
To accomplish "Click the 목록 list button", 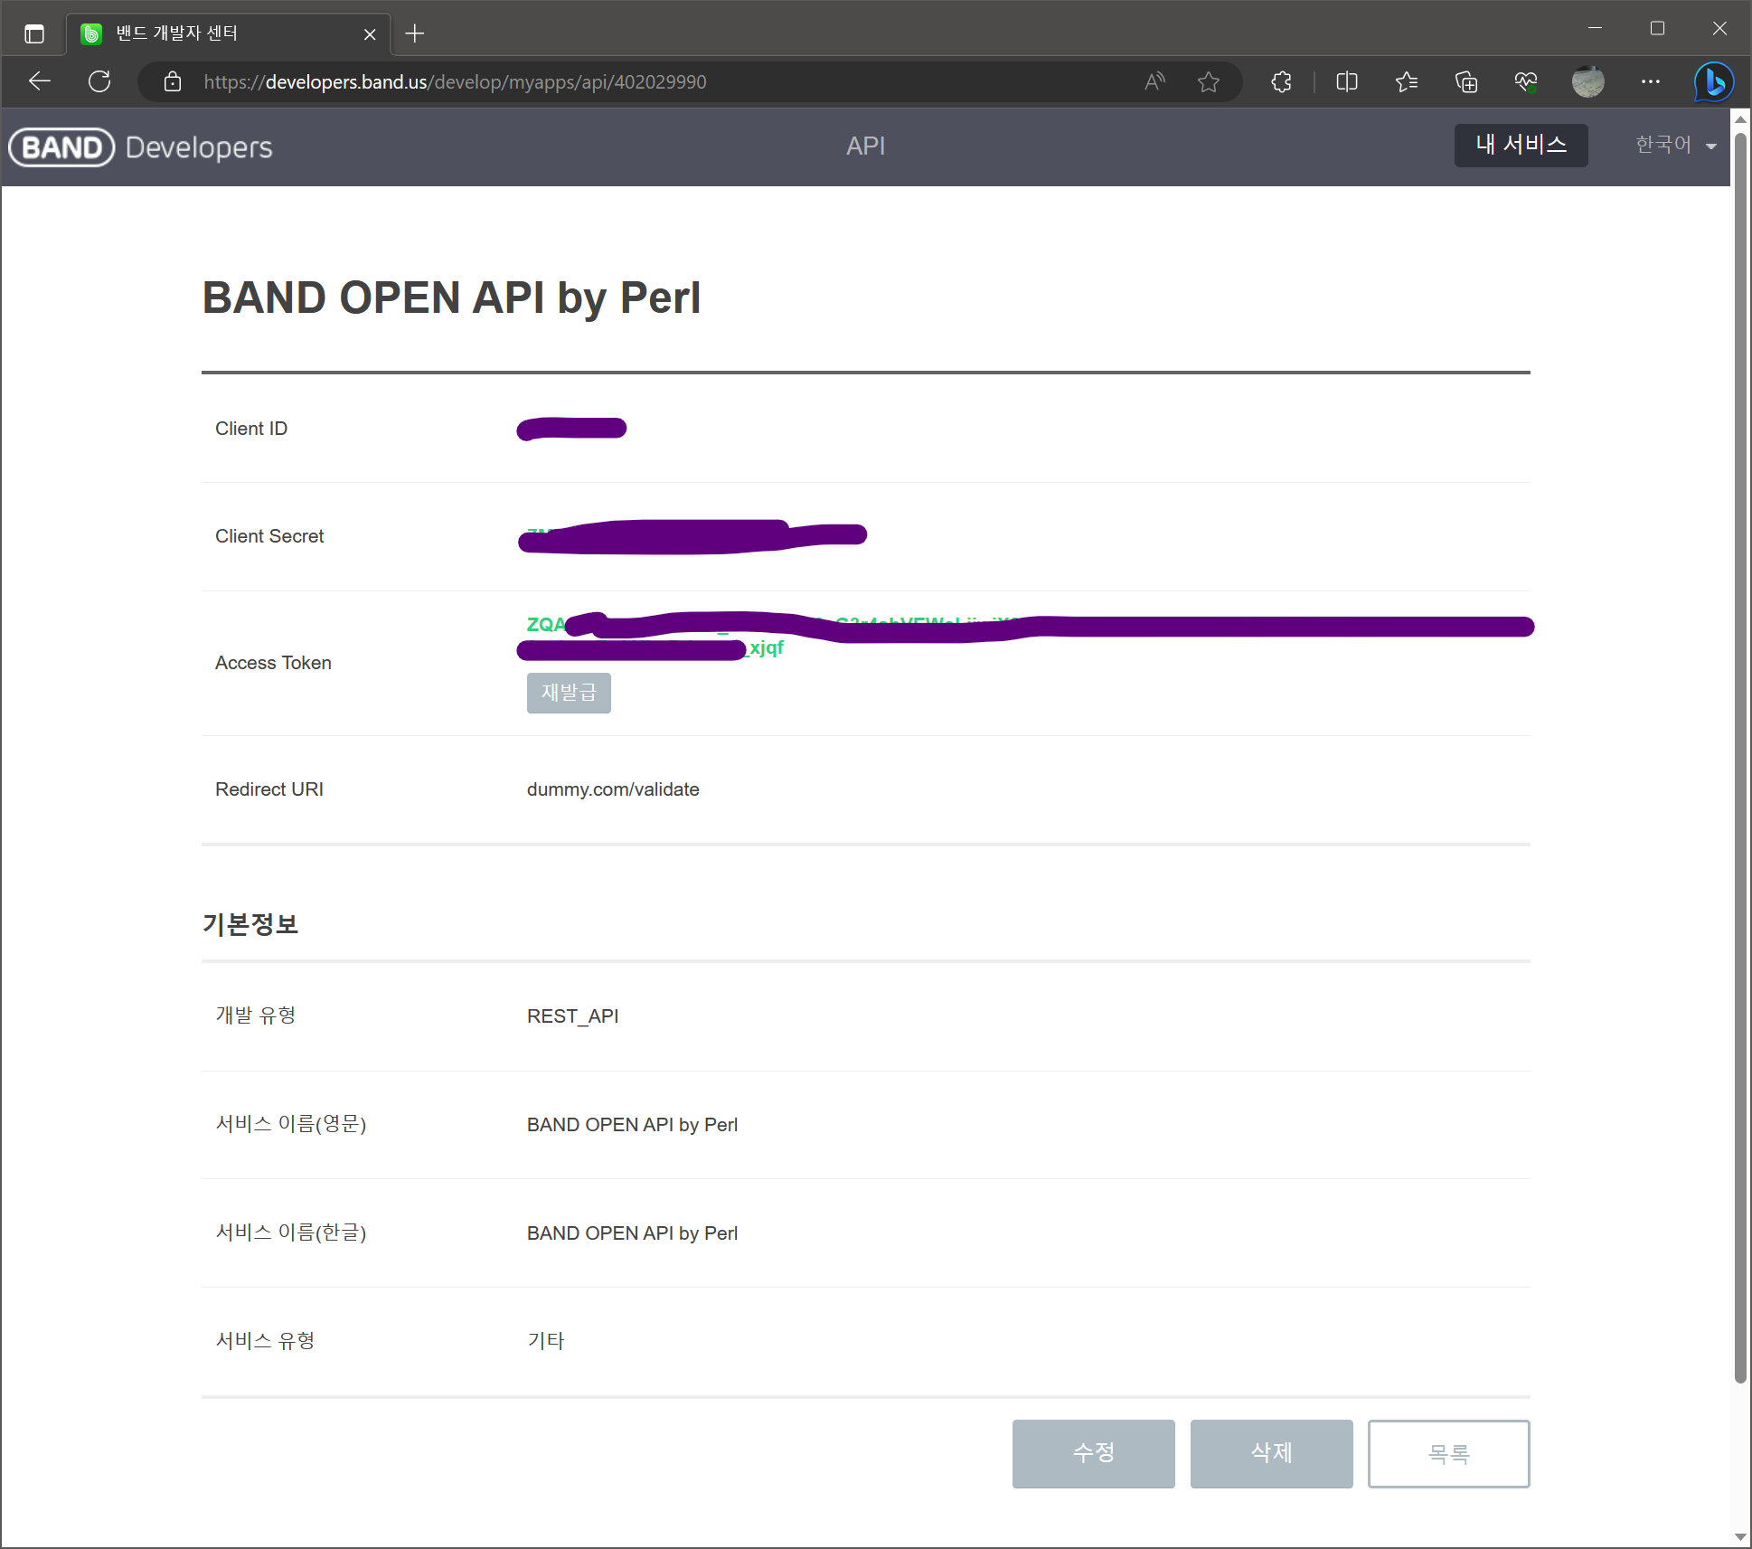I will (x=1448, y=1453).
